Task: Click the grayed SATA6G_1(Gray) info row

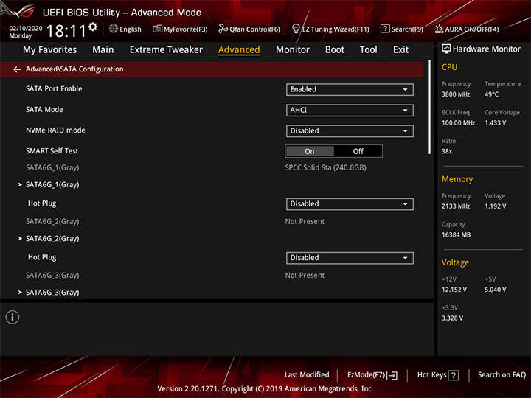Action: coord(52,167)
